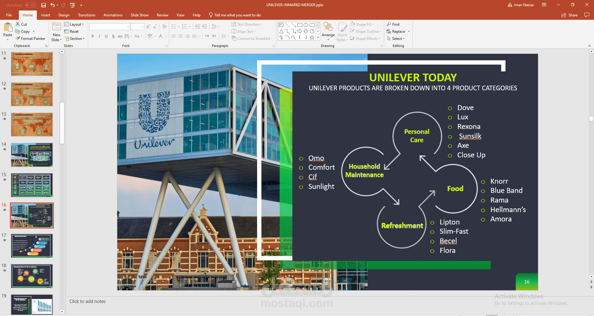Image resolution: width=594 pixels, height=316 pixels.
Task: Click the Redo icon in quick access toolbar
Action: [x=64, y=5]
